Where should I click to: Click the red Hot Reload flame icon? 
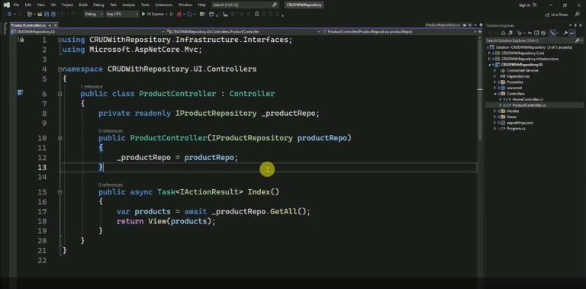click(179, 14)
